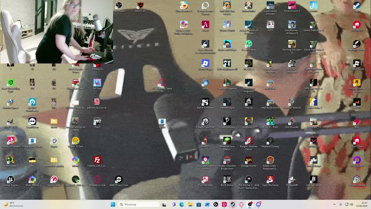The image size is (371, 209).
Task: Select the inZOI desktop icon
Action: [x=270, y=26]
